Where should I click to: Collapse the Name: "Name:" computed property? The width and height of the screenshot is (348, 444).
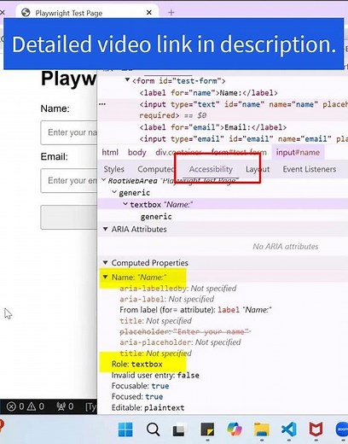coord(105,277)
